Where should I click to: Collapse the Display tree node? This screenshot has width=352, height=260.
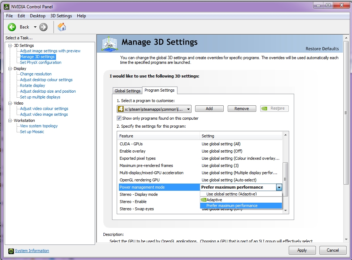[10, 69]
